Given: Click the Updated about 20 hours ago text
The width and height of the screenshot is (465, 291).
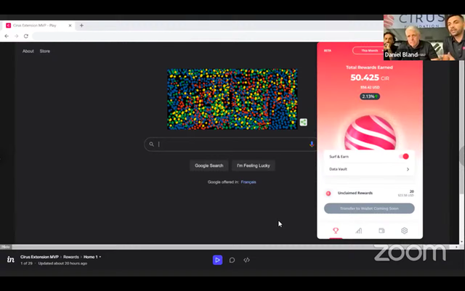Looking at the screenshot, I should [x=62, y=263].
